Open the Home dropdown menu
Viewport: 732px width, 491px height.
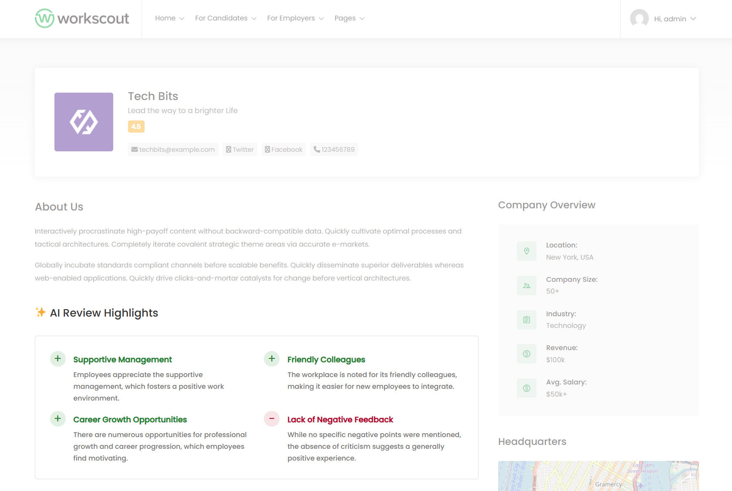(x=169, y=18)
